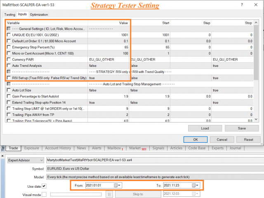Click the scroll down arrow of inputs list
264x198 pixels.
coord(256,119)
